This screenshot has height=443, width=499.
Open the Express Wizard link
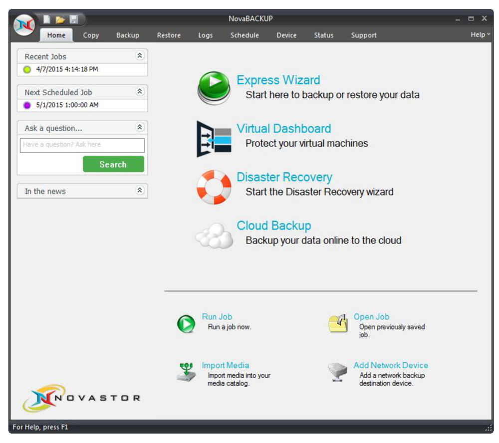pyautogui.click(x=278, y=80)
